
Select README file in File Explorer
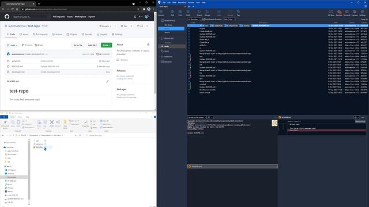39,147
